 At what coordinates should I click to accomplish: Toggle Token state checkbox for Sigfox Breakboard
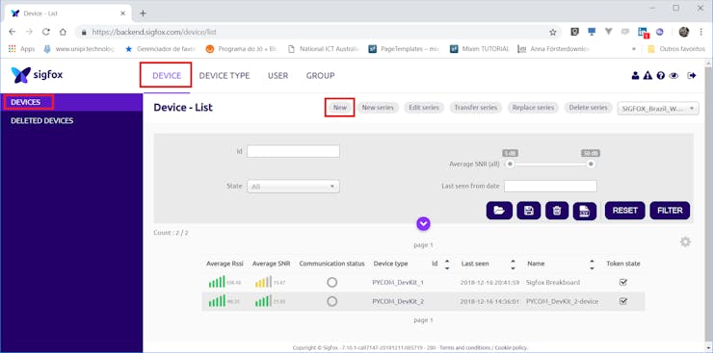623,282
